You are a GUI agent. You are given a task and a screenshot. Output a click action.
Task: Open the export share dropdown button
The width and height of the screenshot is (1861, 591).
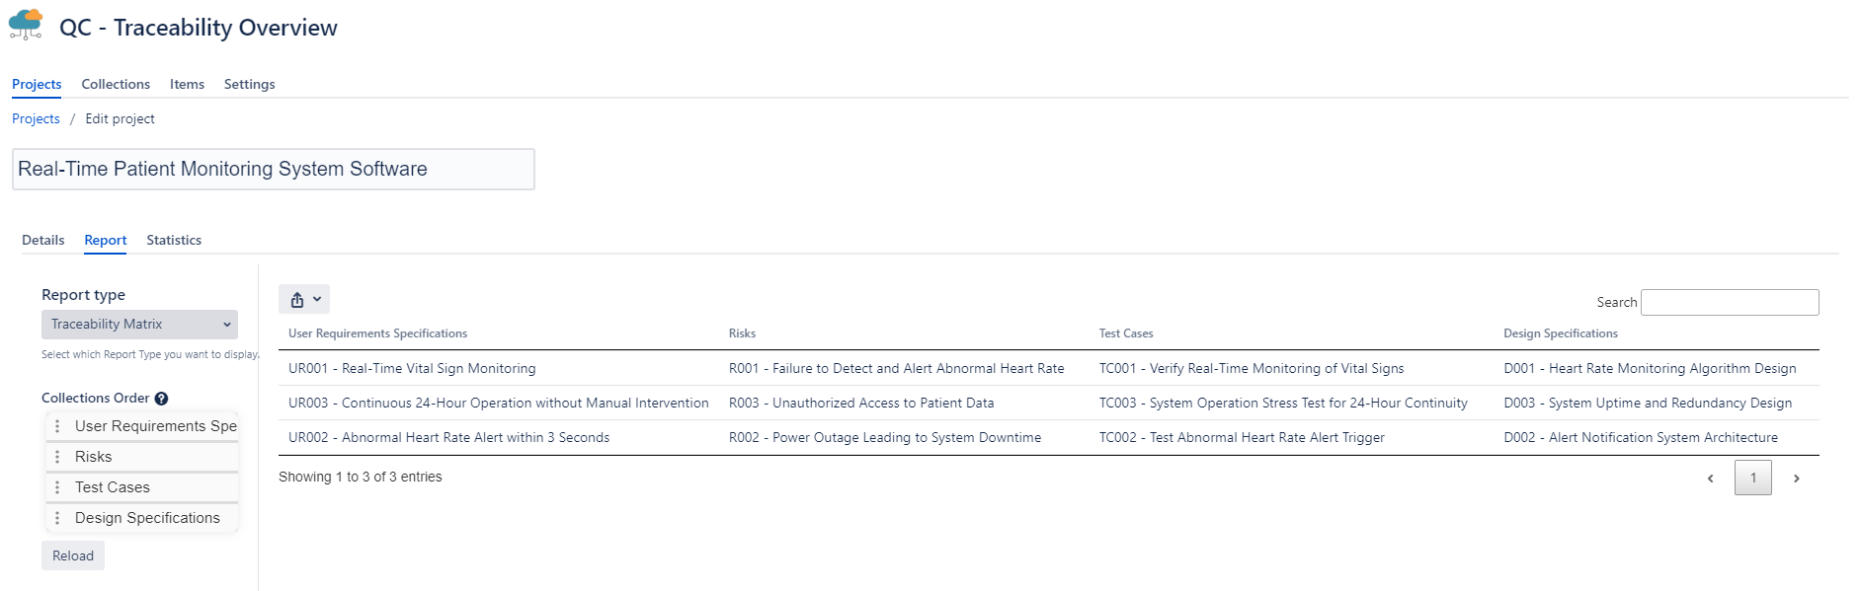pyautogui.click(x=304, y=299)
